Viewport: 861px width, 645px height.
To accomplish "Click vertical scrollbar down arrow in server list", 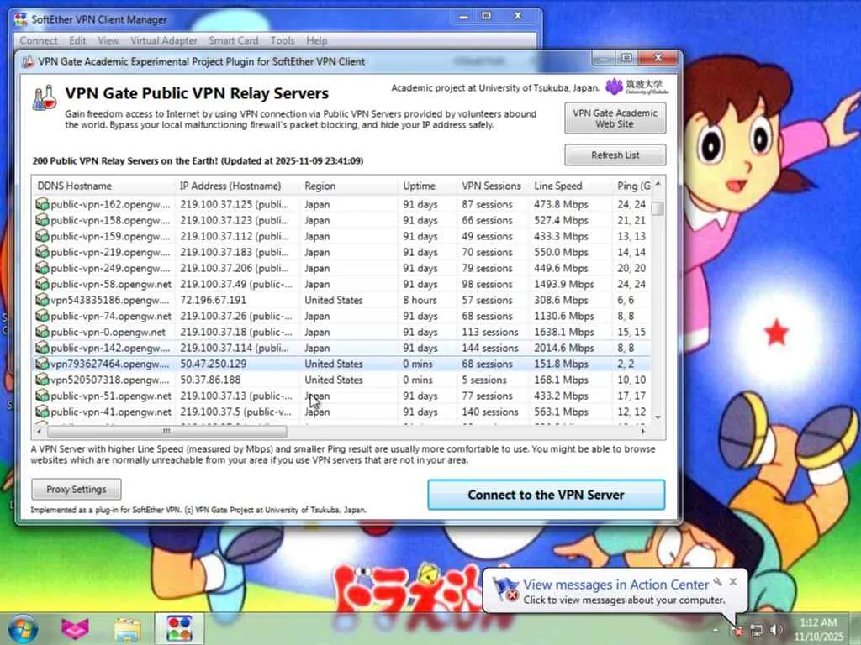I will point(658,417).
